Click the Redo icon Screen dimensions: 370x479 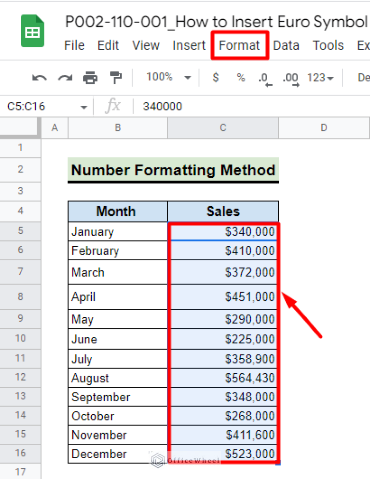click(64, 77)
